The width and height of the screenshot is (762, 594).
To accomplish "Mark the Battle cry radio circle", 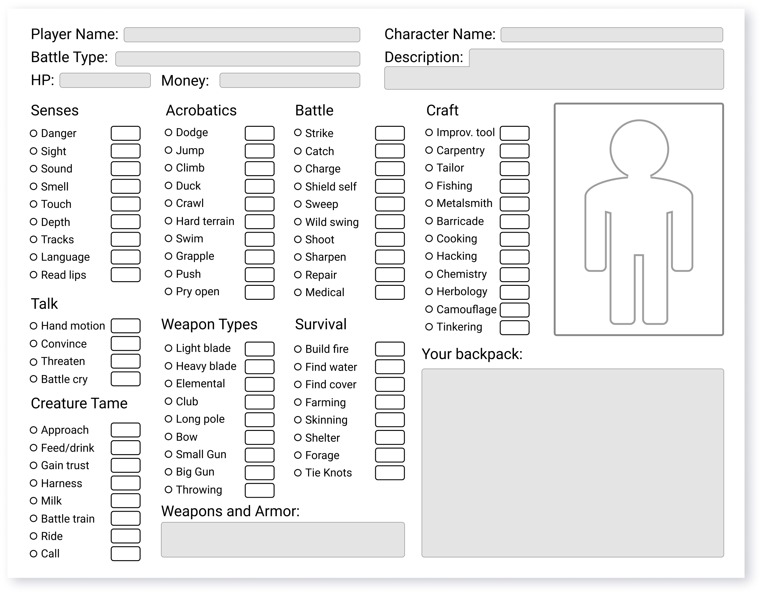I will pyautogui.click(x=34, y=379).
